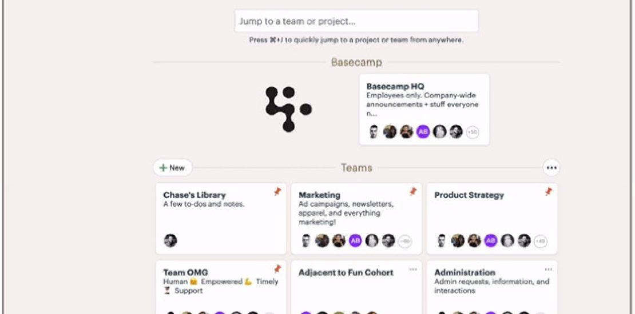Show additional members badge on Product Strategy
This screenshot has height=314, width=635.
click(540, 241)
